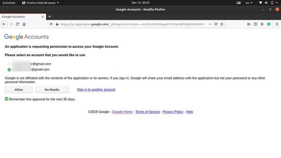This screenshot has width=281, height=158.
Task: Click the Allow button
Action: click(18, 90)
